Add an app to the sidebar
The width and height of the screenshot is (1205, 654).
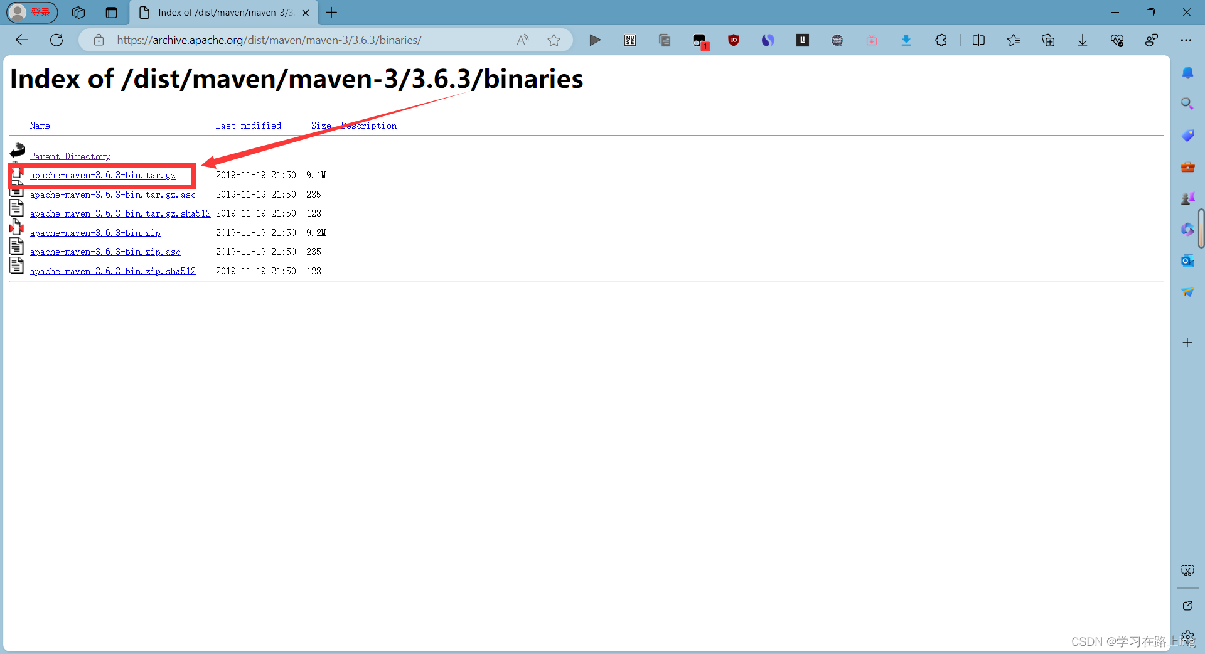pyautogui.click(x=1187, y=343)
